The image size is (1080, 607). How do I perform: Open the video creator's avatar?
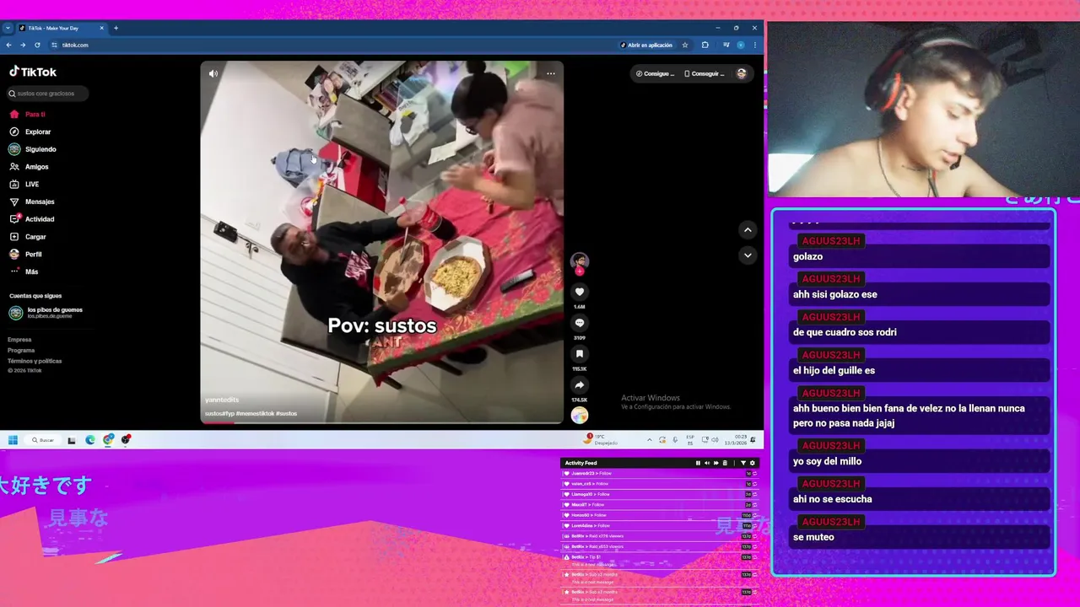tap(580, 261)
